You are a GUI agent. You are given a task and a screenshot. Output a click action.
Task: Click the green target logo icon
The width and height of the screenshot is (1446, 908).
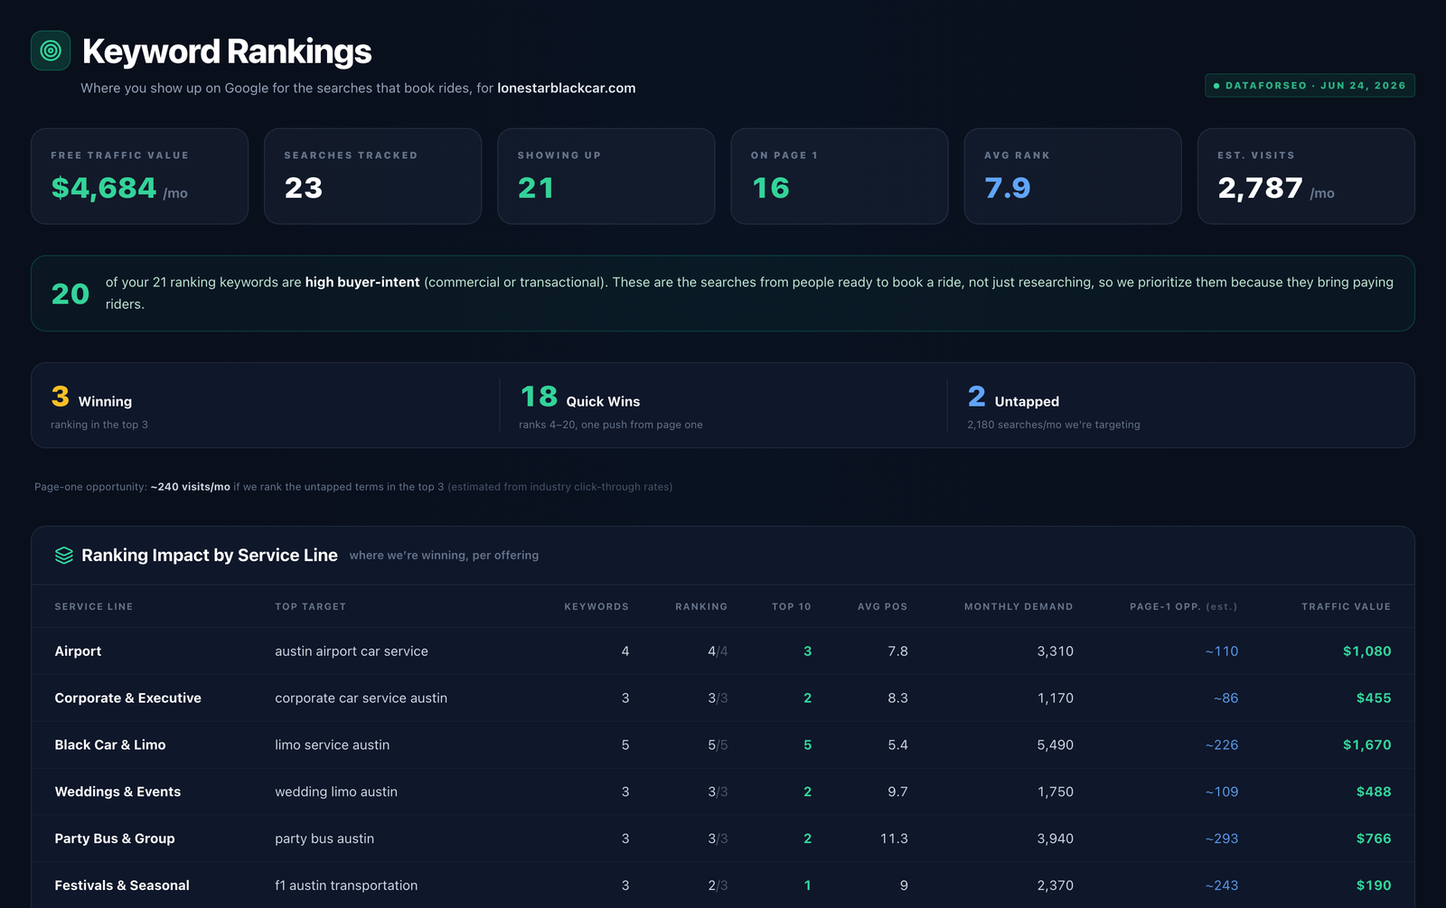point(51,51)
